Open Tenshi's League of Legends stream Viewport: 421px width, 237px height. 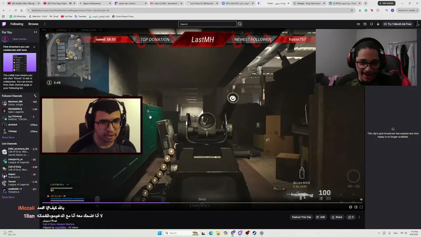coord(19,183)
